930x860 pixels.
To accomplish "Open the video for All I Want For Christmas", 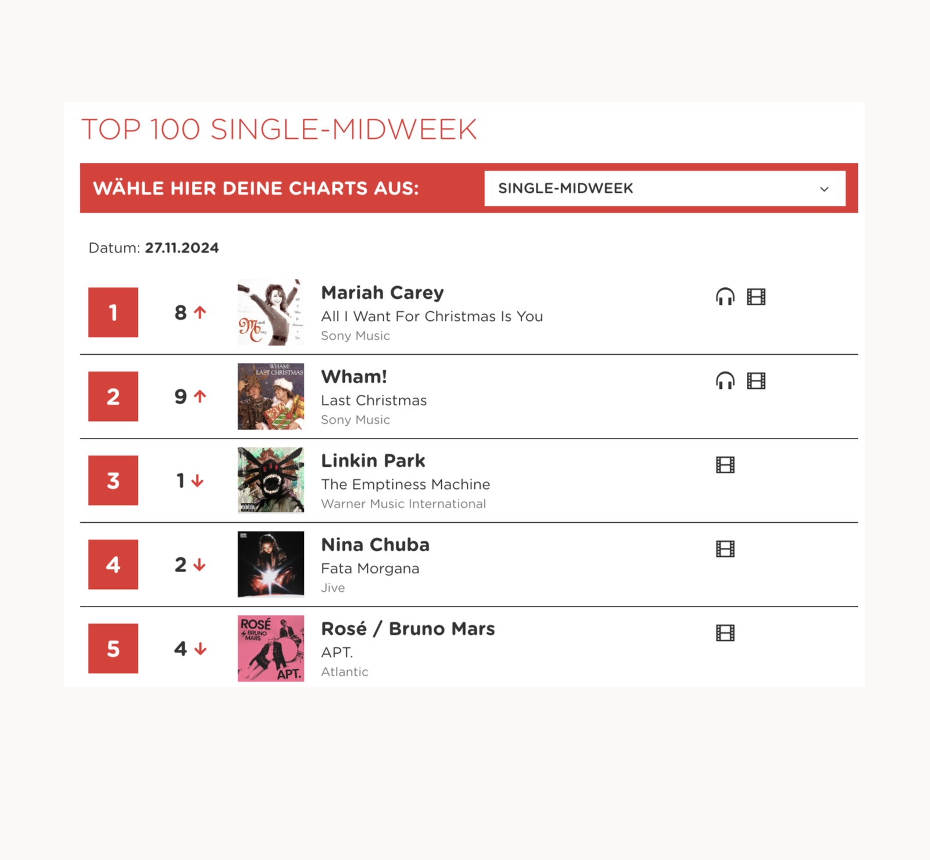I will click(x=756, y=297).
